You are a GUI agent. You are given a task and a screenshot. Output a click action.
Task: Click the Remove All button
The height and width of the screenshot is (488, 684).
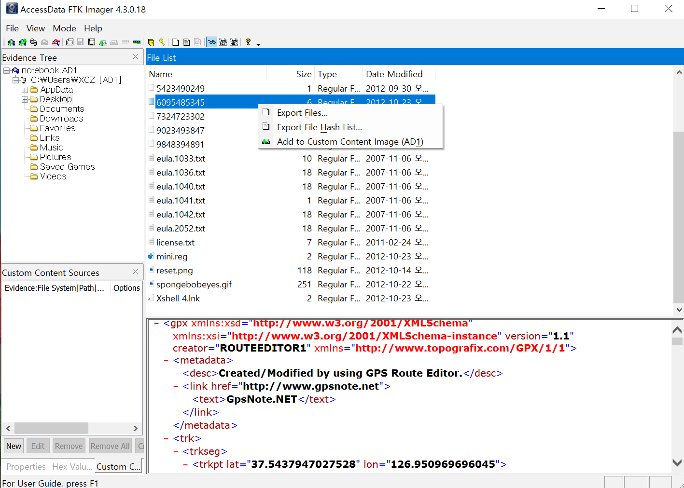tap(110, 446)
